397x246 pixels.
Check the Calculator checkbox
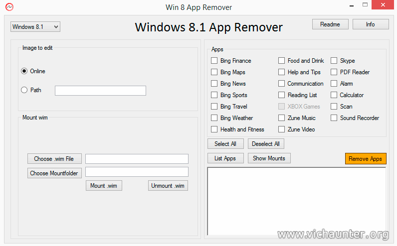click(334, 95)
